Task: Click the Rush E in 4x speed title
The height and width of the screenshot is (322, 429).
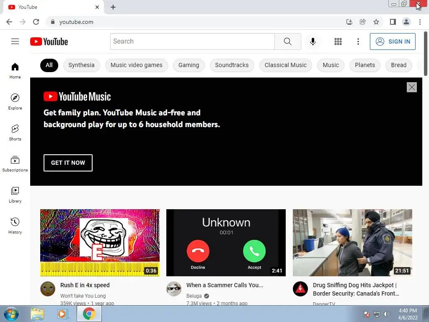Action: click(85, 285)
